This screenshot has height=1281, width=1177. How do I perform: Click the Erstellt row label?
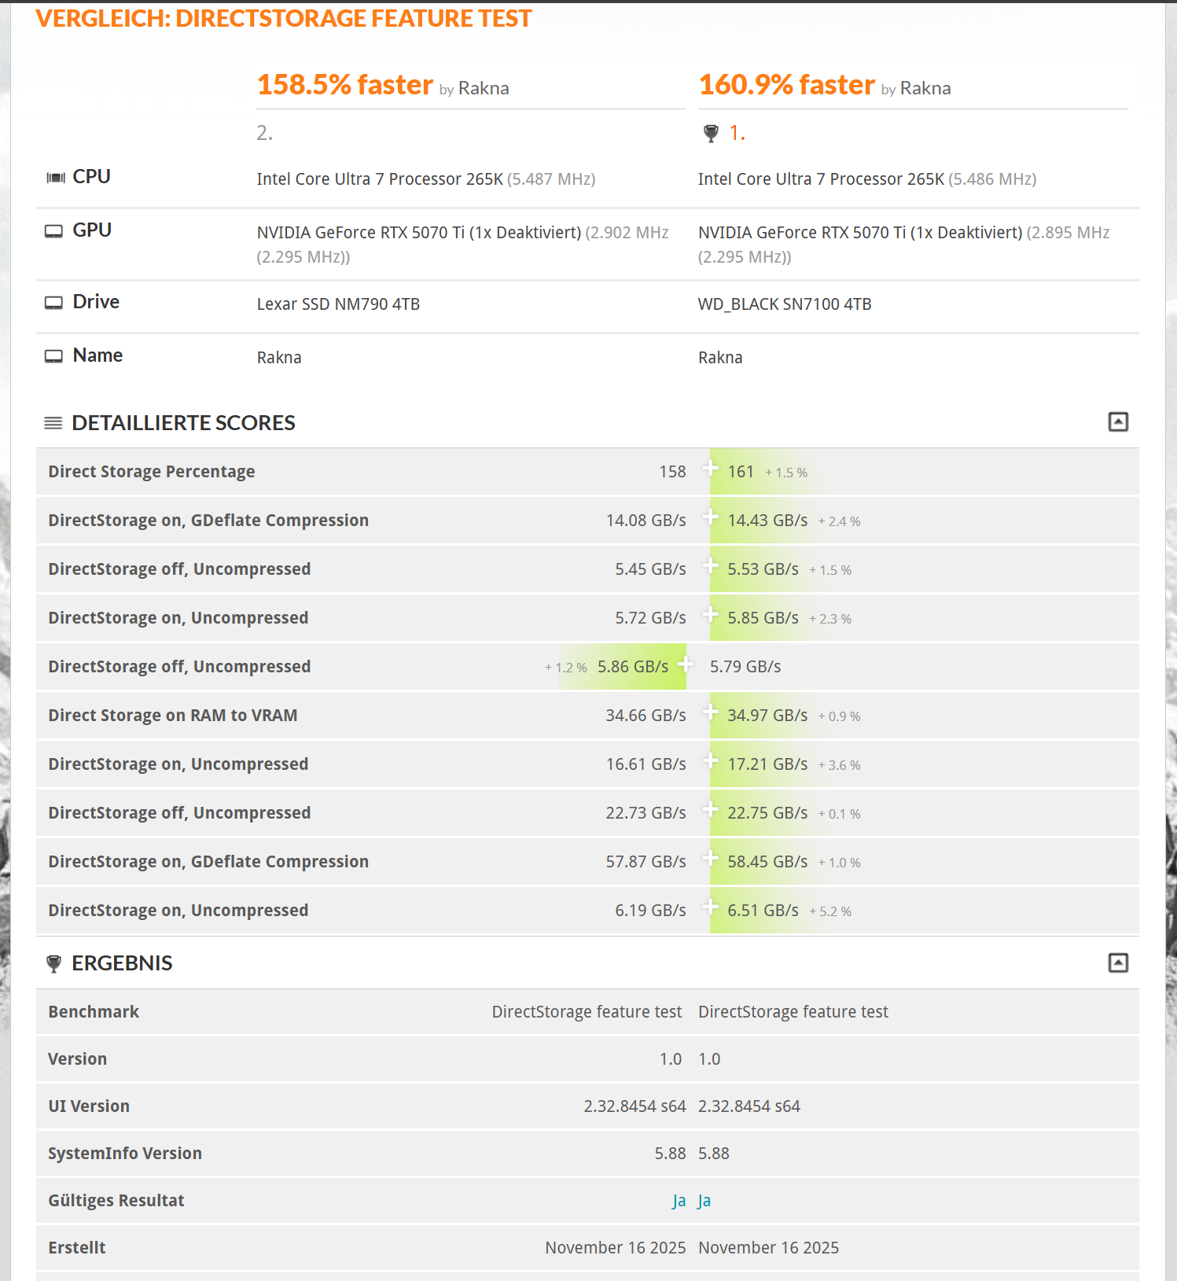coord(77,1248)
